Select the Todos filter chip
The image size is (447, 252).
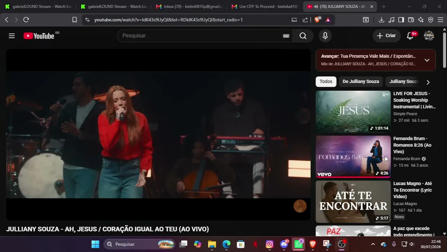[326, 82]
